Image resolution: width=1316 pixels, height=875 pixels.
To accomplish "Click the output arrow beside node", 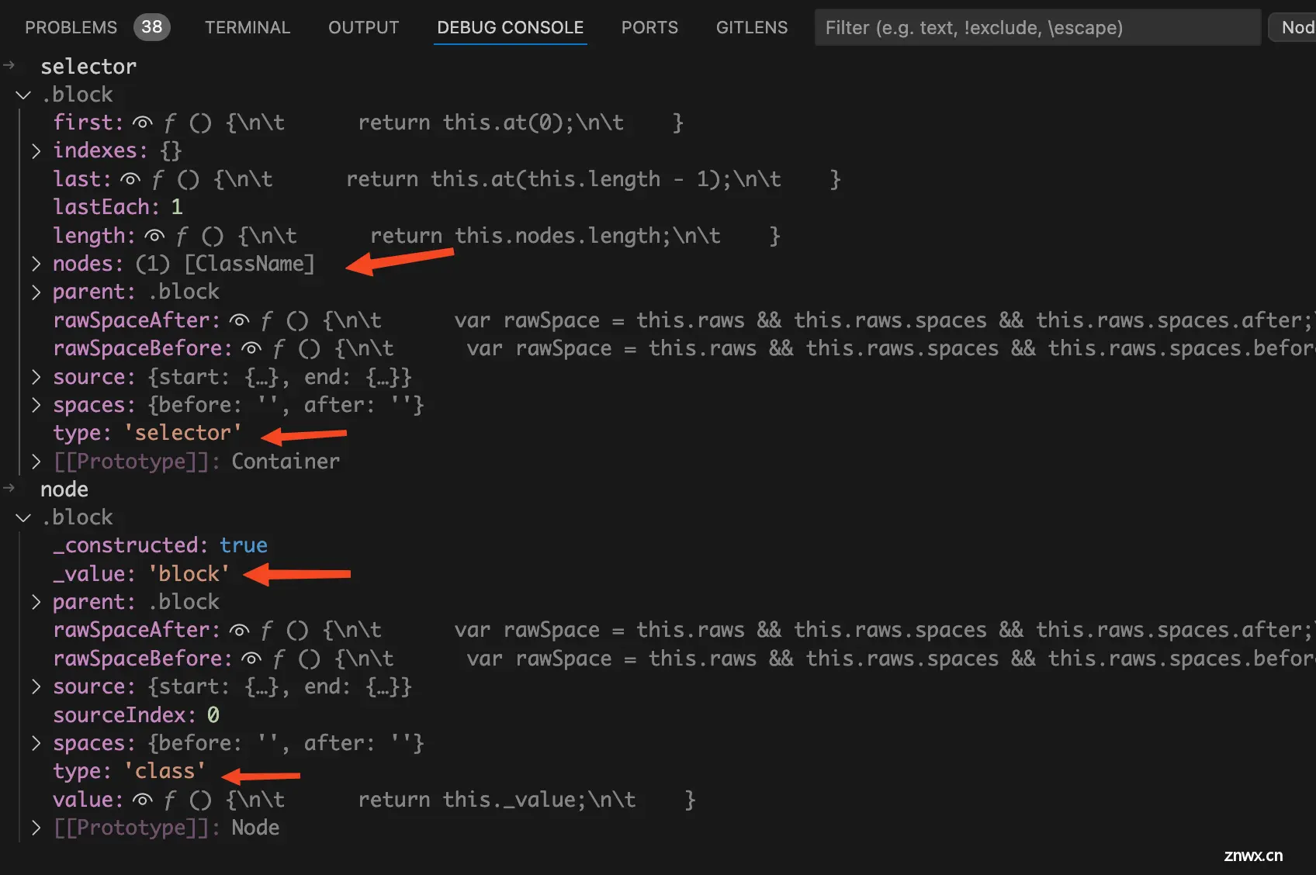I will point(9,489).
